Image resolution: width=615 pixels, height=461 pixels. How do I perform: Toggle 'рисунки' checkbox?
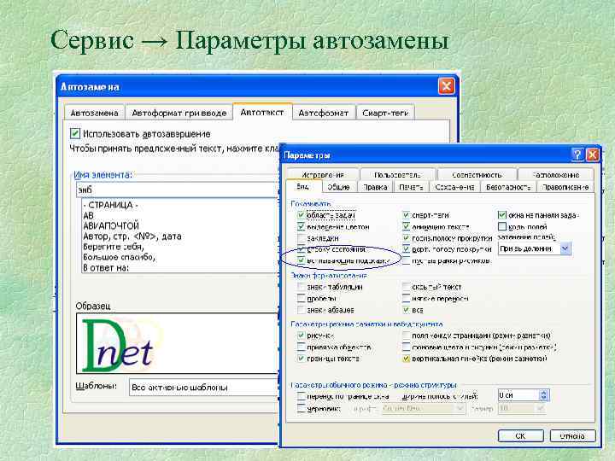301,336
